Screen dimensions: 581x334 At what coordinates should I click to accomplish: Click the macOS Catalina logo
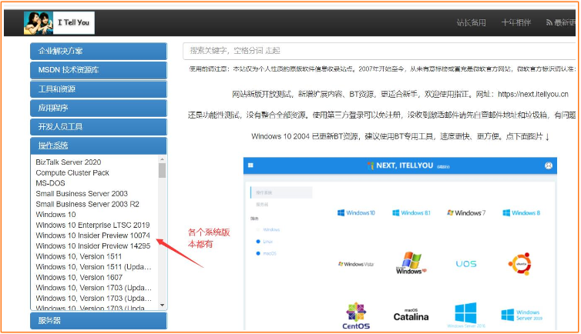pos(410,313)
